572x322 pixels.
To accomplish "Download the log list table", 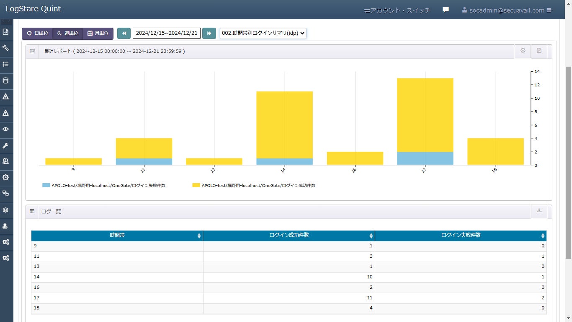I will 539,210.
